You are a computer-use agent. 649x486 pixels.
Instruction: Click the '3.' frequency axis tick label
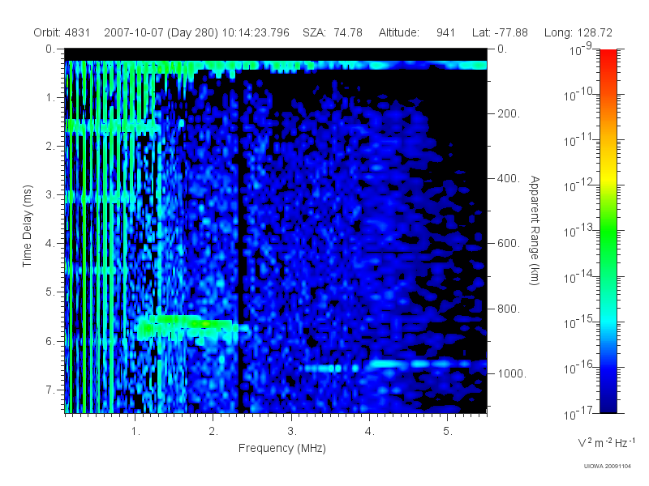pyautogui.click(x=292, y=431)
